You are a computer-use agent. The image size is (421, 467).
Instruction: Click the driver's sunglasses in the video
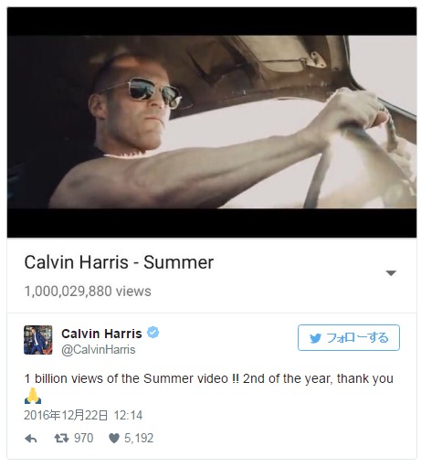click(153, 93)
